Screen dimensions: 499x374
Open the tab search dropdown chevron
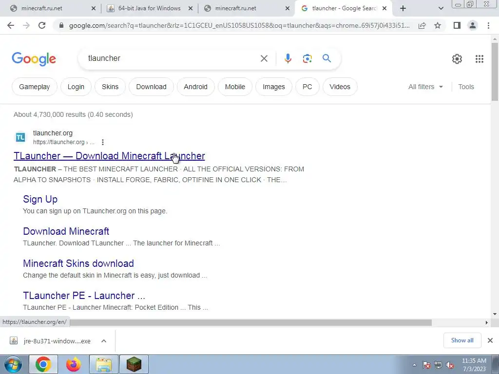pyautogui.click(x=441, y=9)
